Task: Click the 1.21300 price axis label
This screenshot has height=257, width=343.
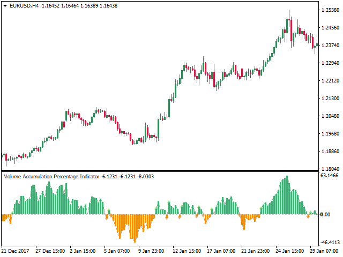Action: (x=330, y=99)
